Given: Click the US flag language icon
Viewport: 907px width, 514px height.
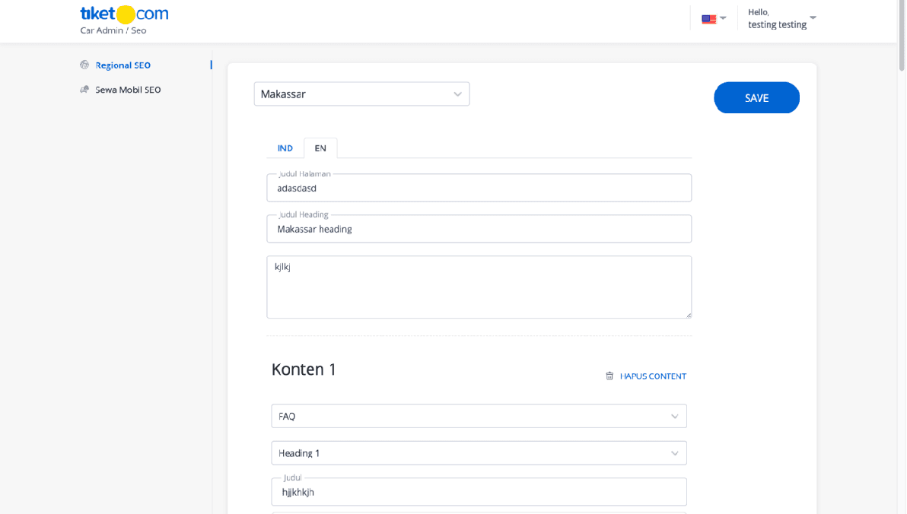Looking at the screenshot, I should (708, 17).
